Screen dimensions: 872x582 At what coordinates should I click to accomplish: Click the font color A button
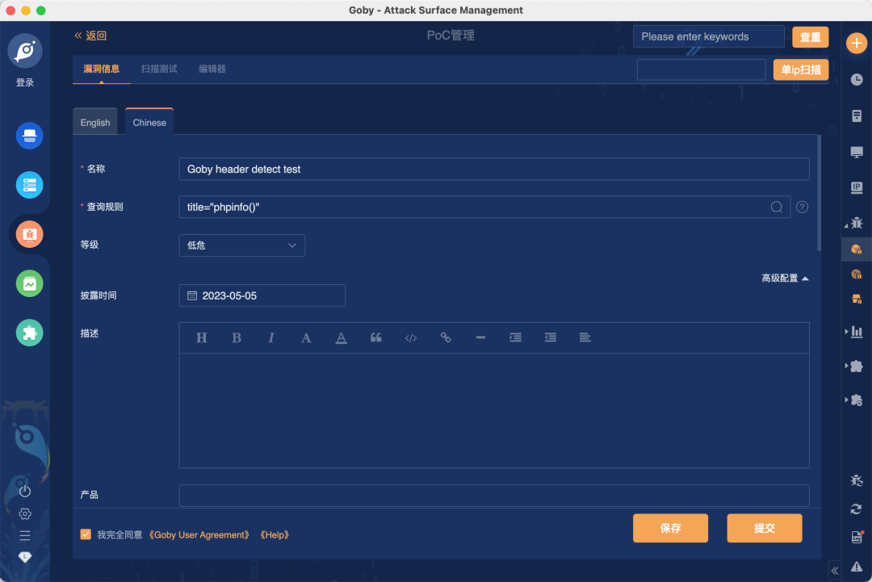point(306,338)
